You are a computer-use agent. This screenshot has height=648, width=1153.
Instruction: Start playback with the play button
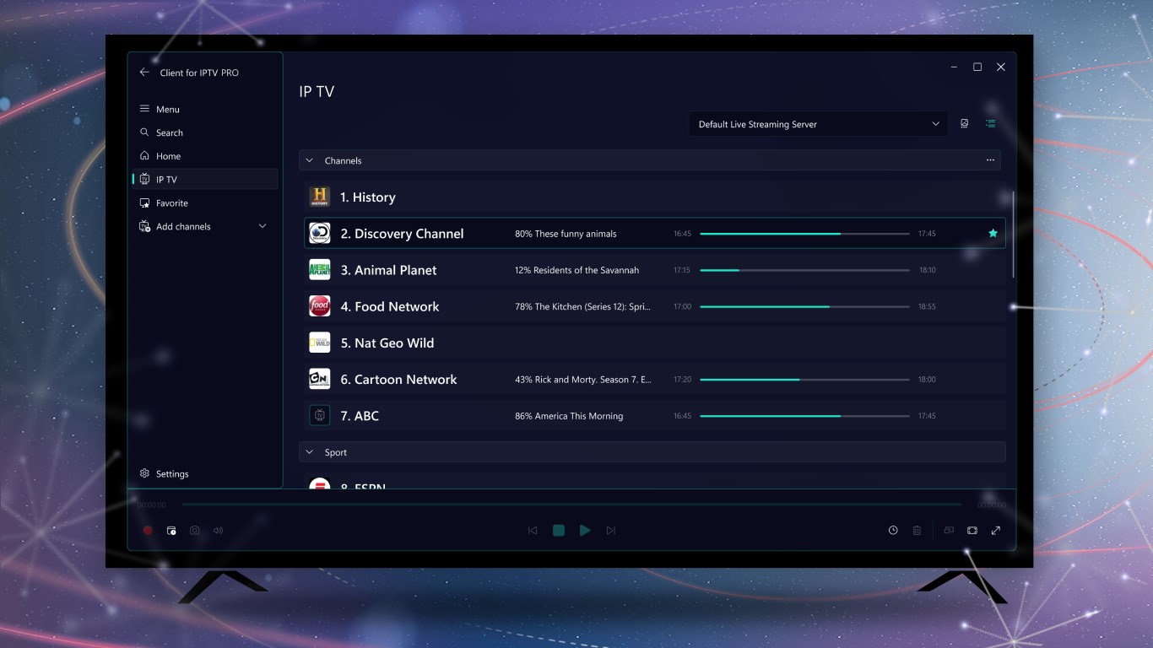[585, 531]
